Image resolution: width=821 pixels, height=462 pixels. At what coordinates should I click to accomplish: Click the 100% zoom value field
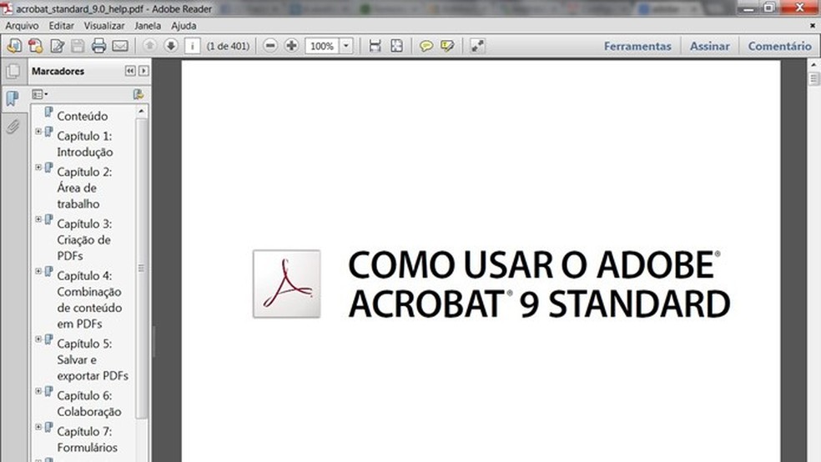(322, 46)
